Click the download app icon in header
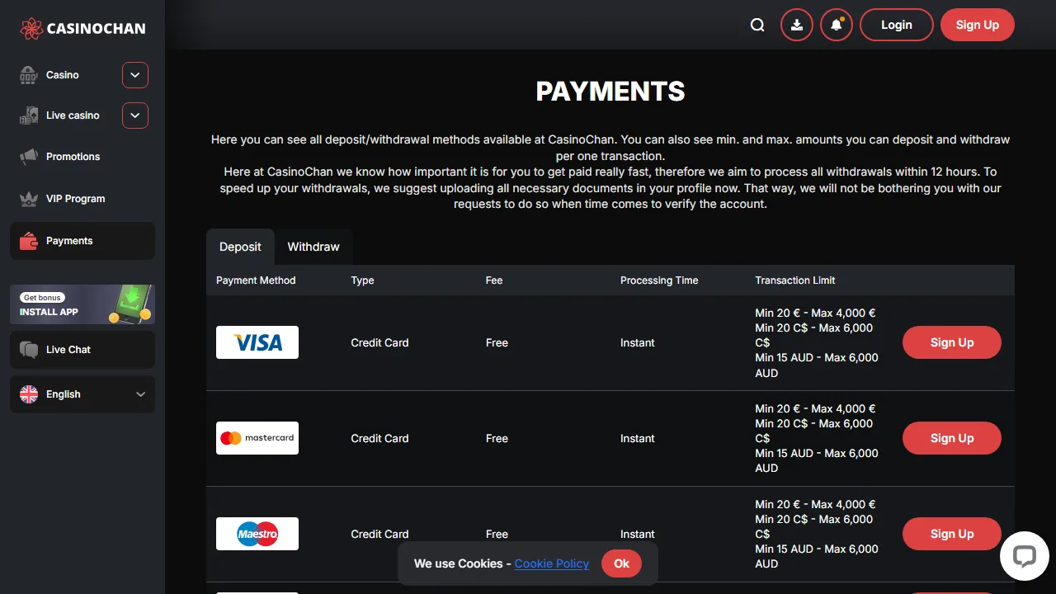 [797, 25]
